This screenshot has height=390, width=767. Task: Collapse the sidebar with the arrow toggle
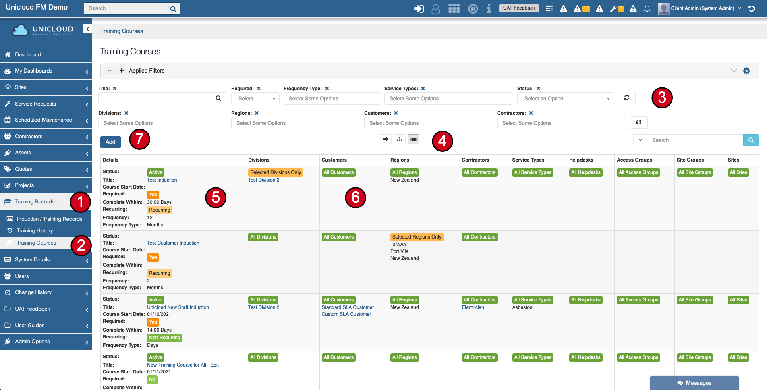(87, 29)
